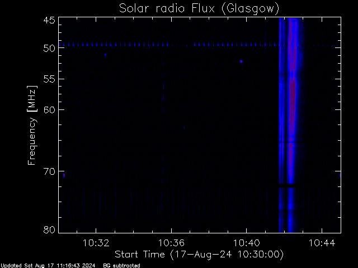Click the '10:32' time tick label
Viewport: 358px width, 268px height.
(x=96, y=243)
